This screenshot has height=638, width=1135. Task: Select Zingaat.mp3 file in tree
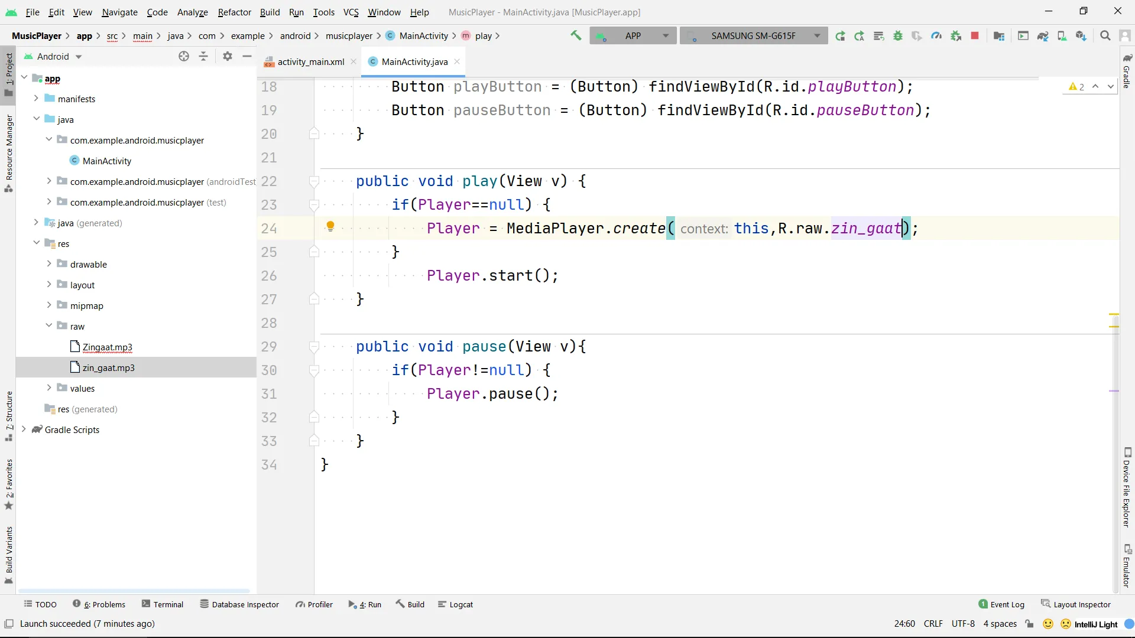pos(107,347)
